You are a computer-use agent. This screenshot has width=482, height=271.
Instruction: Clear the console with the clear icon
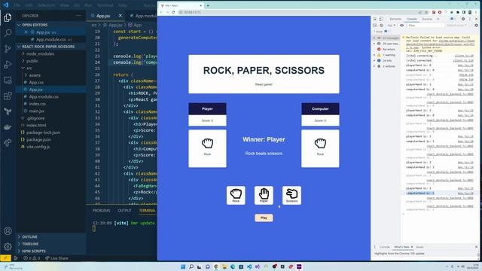[x=381, y=26]
